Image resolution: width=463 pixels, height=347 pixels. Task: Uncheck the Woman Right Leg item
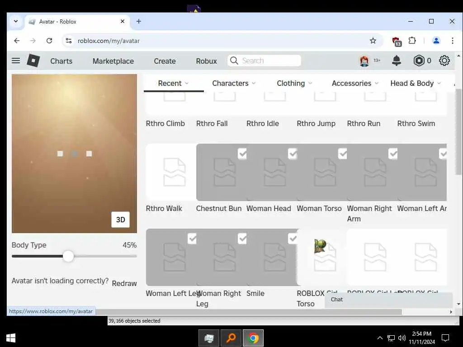tap(242, 239)
